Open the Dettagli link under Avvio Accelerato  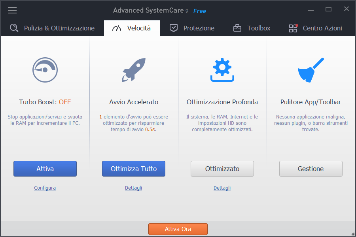coord(134,188)
